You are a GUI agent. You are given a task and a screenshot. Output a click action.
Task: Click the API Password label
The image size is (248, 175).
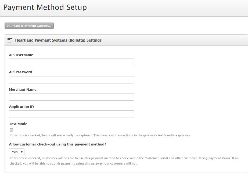pos(21,72)
